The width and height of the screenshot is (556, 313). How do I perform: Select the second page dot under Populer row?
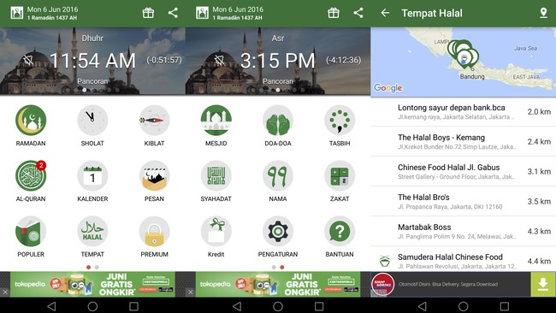pos(97,268)
